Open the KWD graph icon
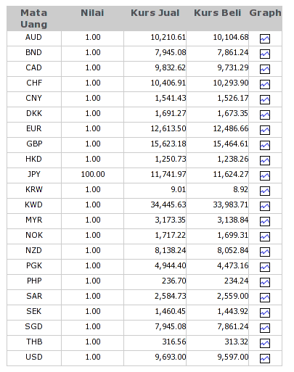 (265, 206)
